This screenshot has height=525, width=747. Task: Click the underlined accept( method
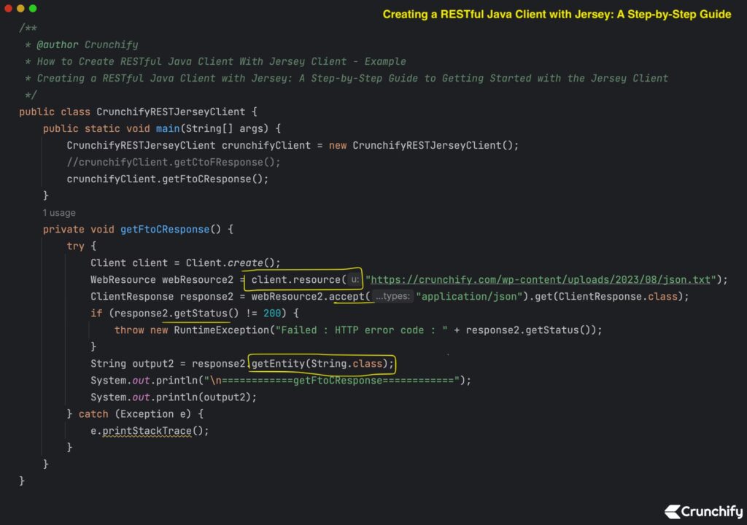(x=350, y=297)
